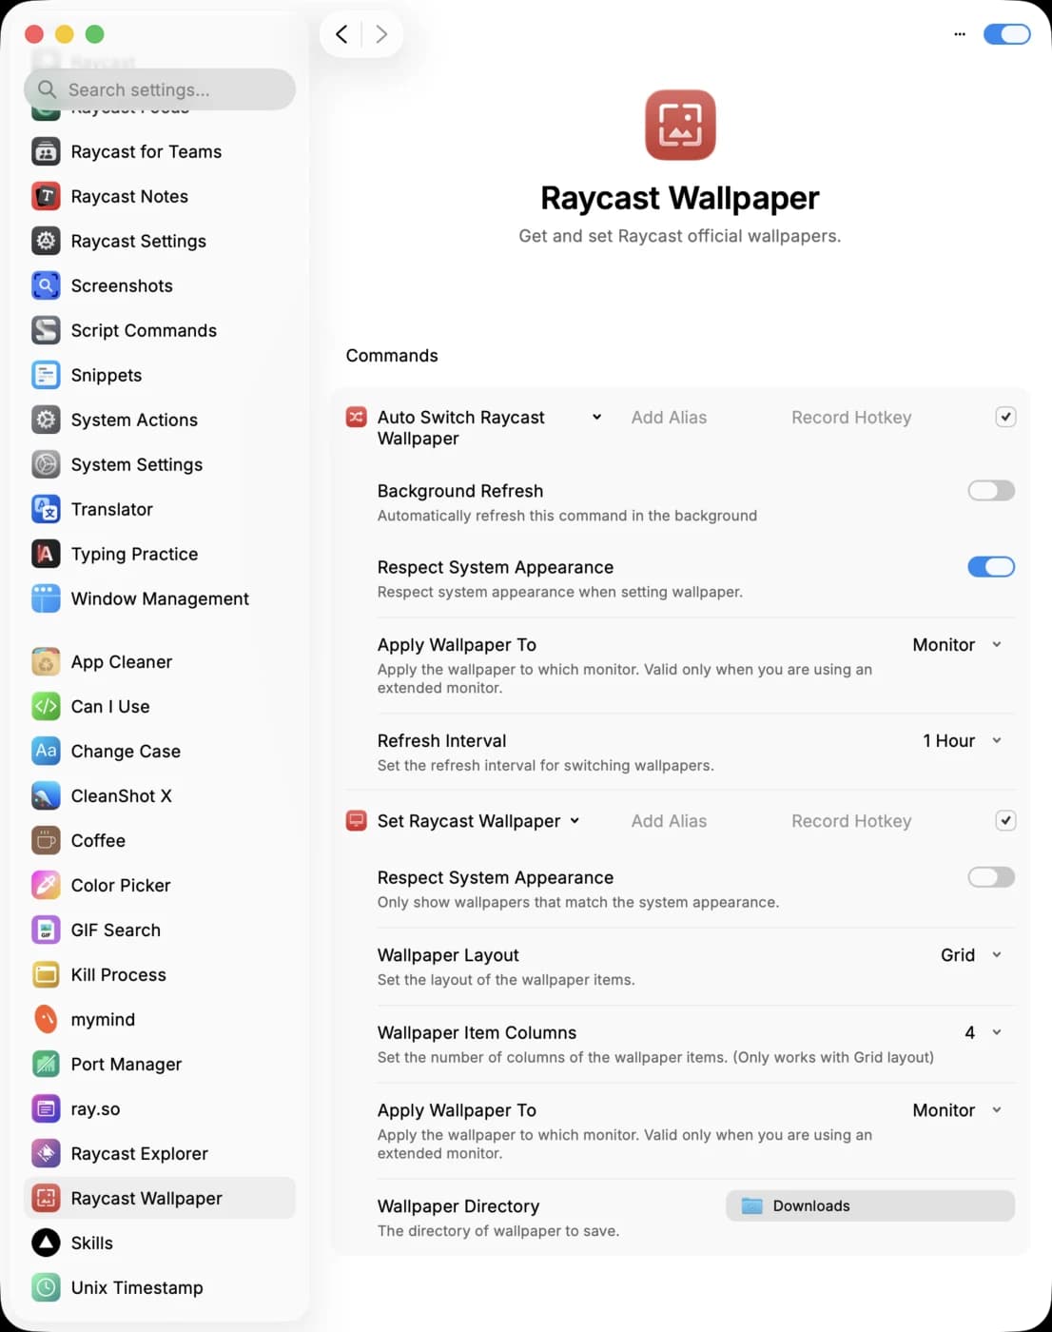
Task: Select the Can I Use icon
Action: point(46,706)
